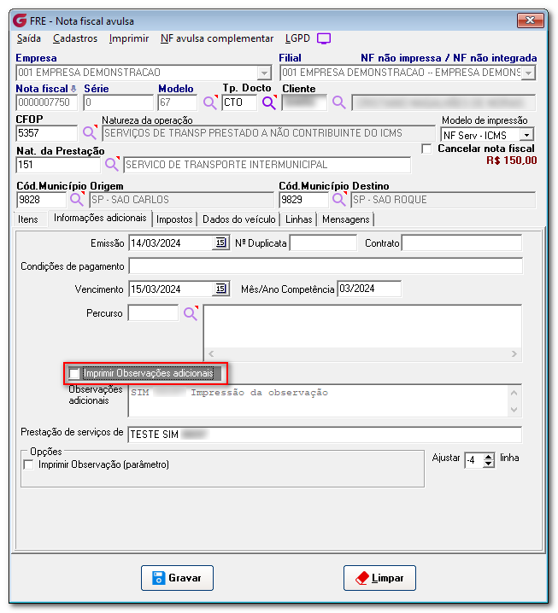Click the Gravar button
Screen dimensions: 558x613
(177, 578)
